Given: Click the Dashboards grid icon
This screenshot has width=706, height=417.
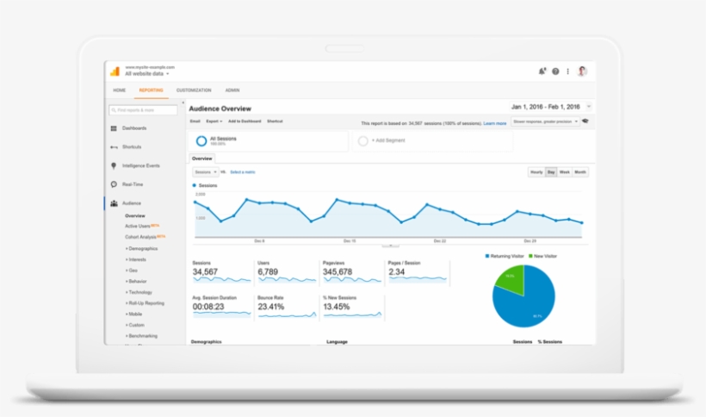Looking at the screenshot, I should [114, 128].
